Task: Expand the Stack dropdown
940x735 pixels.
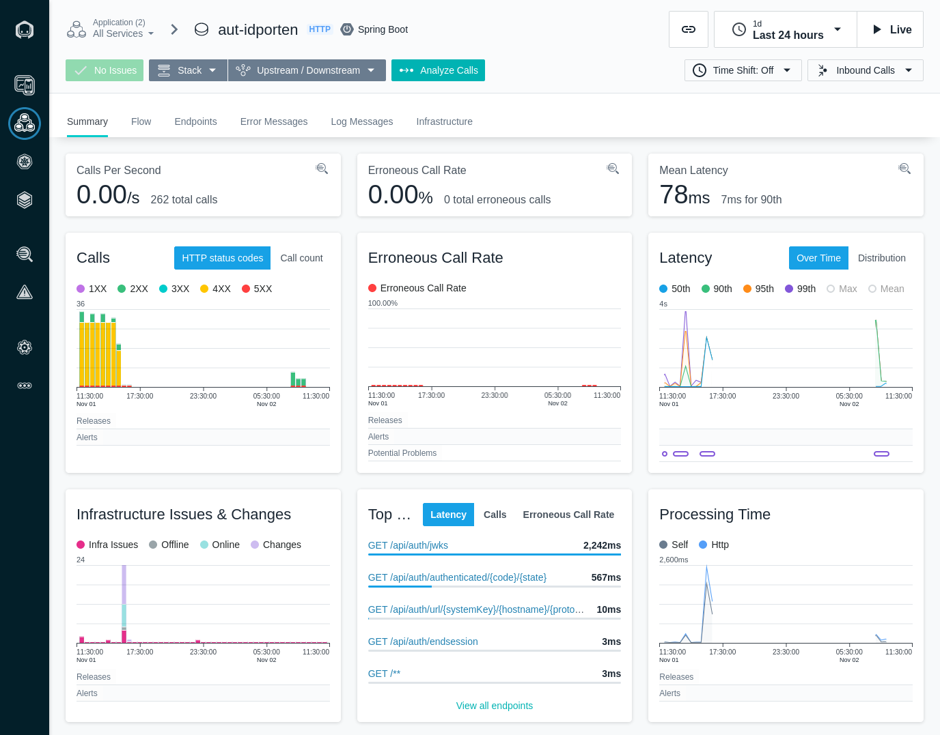Action: pos(188,70)
